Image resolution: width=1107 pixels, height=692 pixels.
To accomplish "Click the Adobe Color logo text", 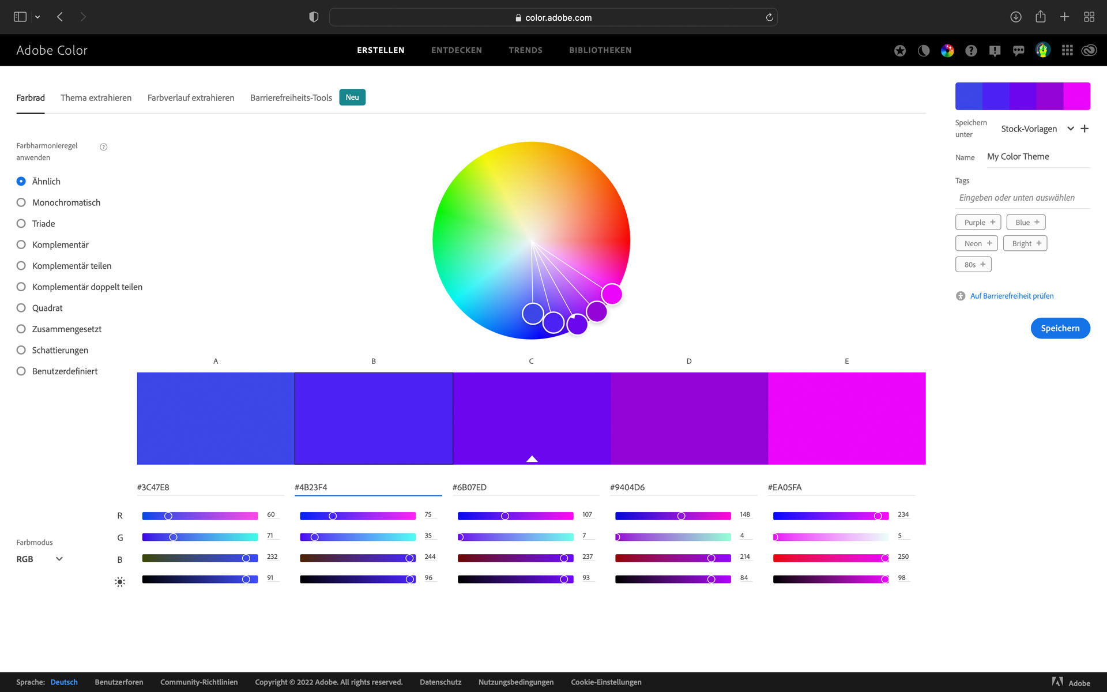I will pyautogui.click(x=52, y=50).
